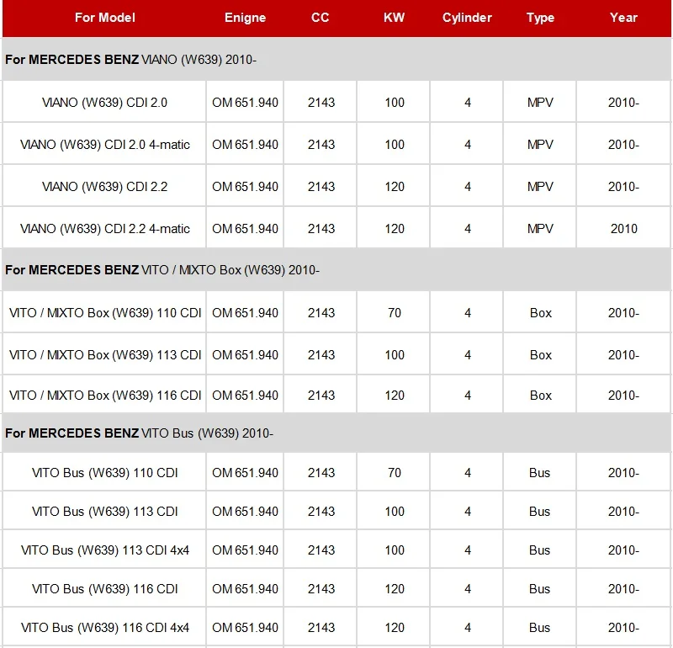Screen dimensions: 673x648
Task: Click the 'Enigne' column header
Action: click(245, 18)
